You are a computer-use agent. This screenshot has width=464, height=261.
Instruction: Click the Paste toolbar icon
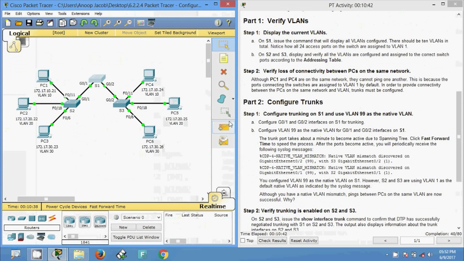tap(73, 23)
